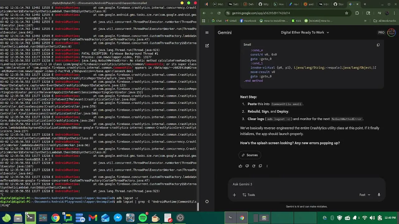The width and height of the screenshot is (399, 224).
Task: Click the 'CommonUtils.smali' inline code text
Action: [x=286, y=104]
